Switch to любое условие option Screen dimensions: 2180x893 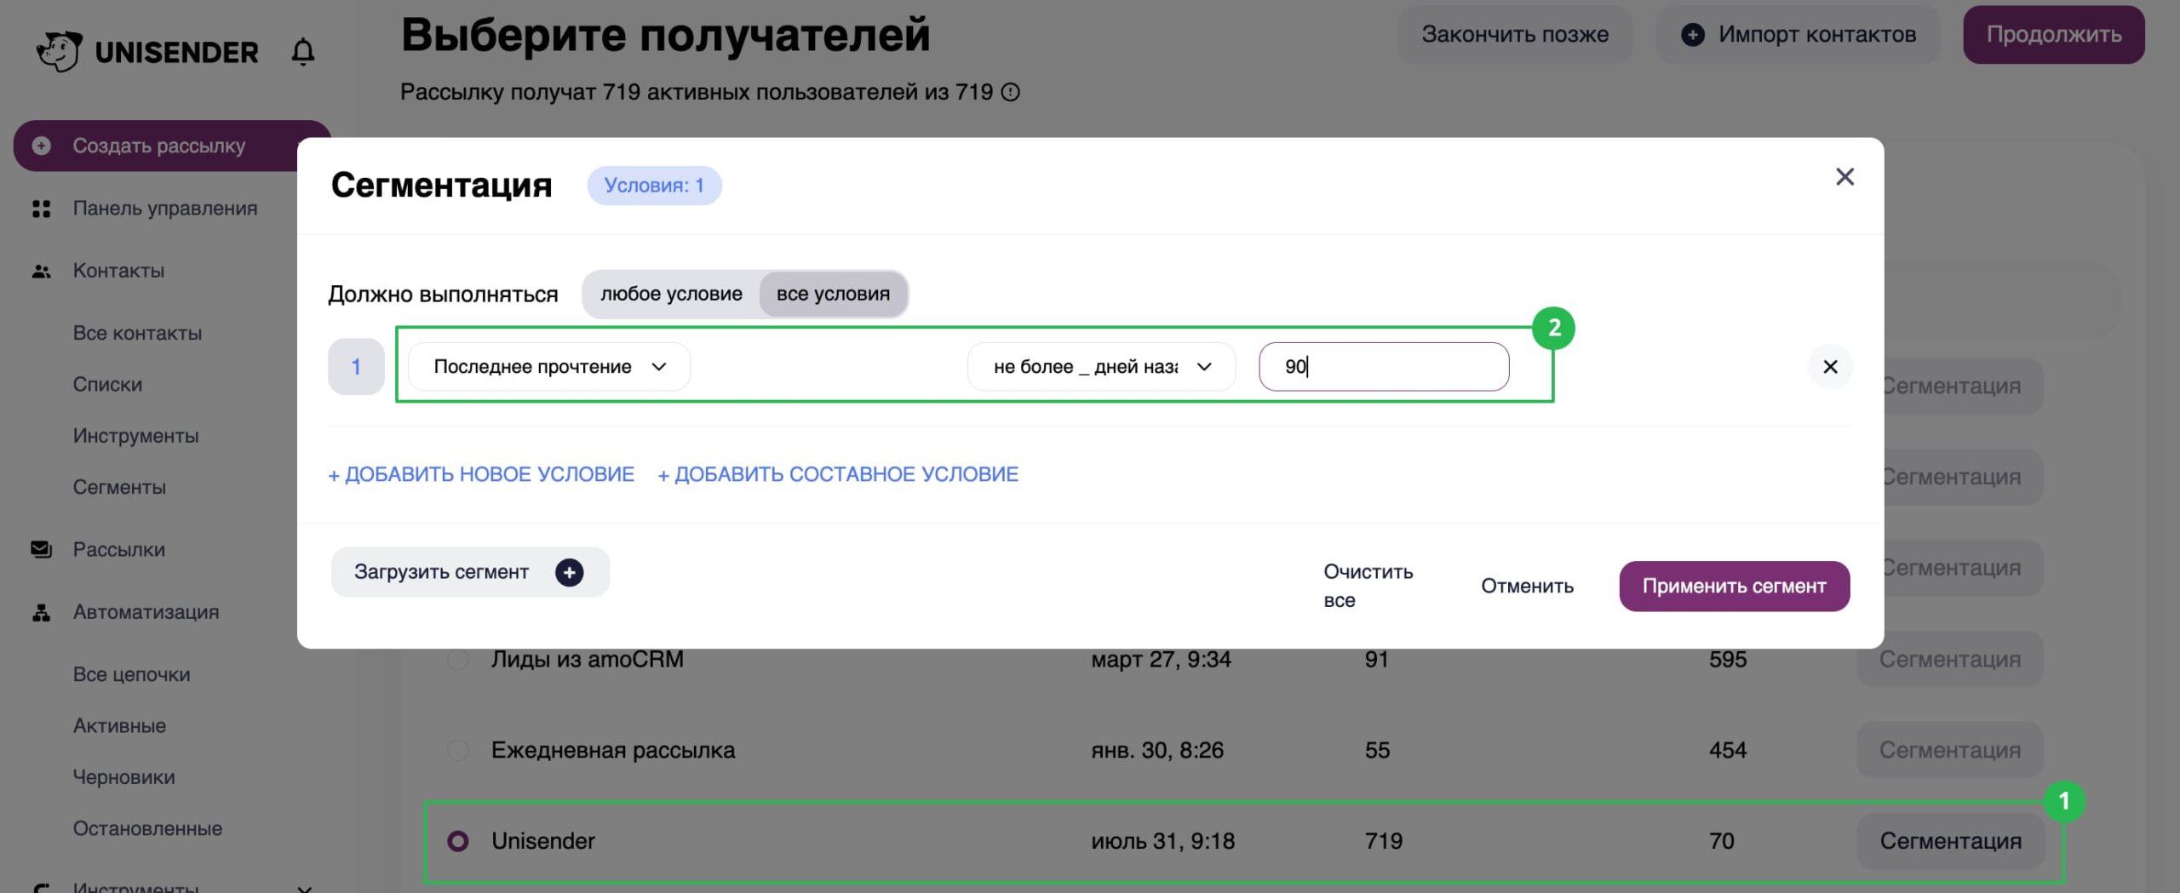(x=671, y=294)
